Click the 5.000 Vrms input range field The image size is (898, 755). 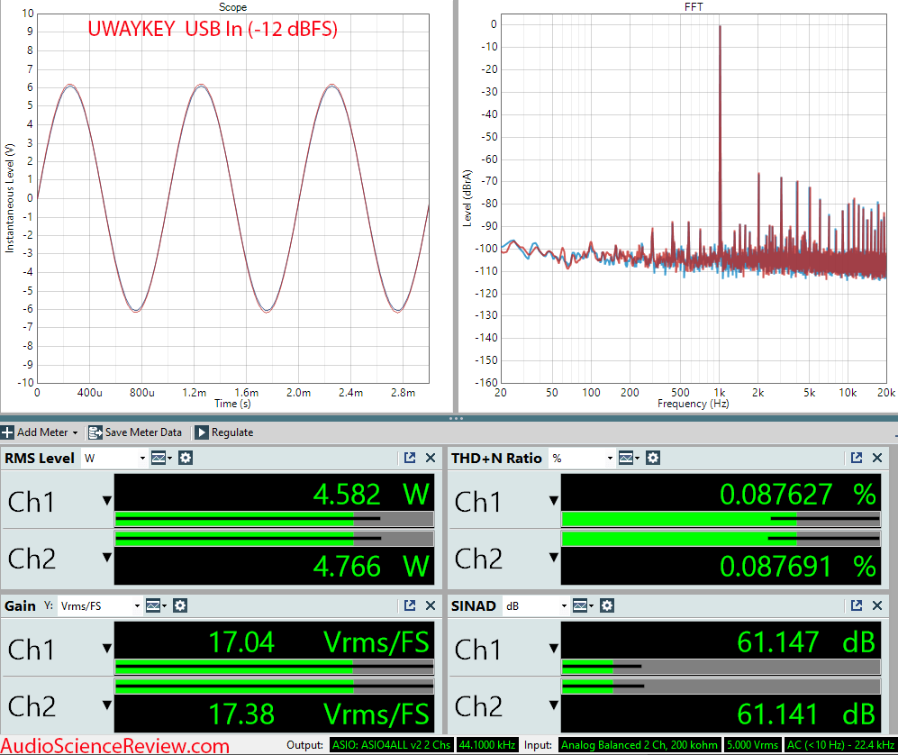pos(752,745)
